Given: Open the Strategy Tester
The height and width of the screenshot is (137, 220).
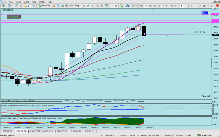Looking at the screenshot, I should click(x=34, y=6).
